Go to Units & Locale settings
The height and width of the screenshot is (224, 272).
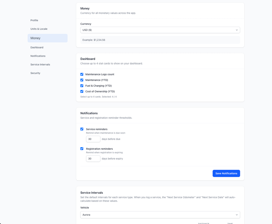[x=39, y=29]
